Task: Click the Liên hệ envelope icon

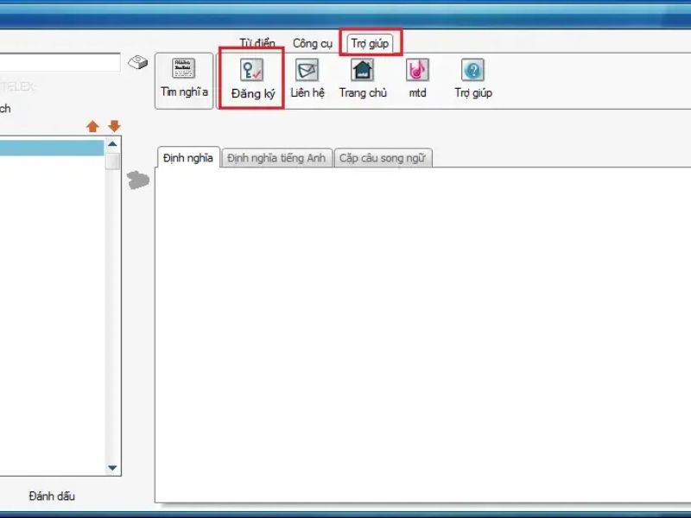Action: pos(307,71)
